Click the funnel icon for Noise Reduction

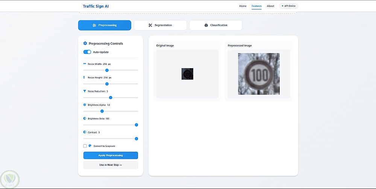(x=85, y=91)
